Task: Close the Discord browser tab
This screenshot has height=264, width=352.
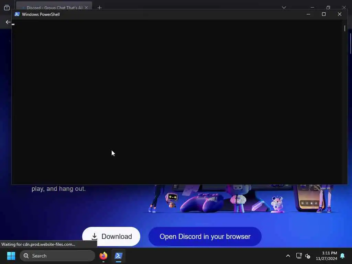Action: pyautogui.click(x=86, y=8)
